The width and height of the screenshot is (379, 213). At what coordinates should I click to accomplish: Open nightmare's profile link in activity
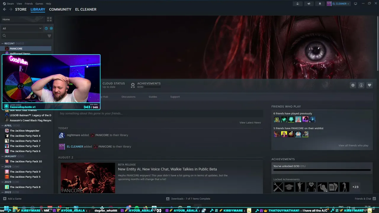coord(73,135)
